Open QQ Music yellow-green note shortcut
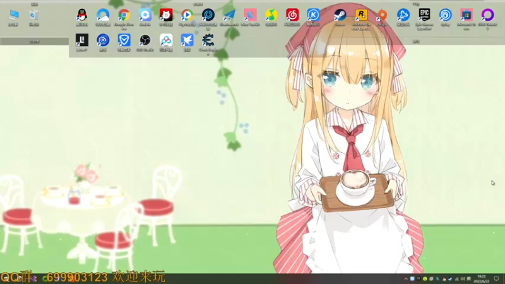This screenshot has width=505, height=284. (x=271, y=18)
